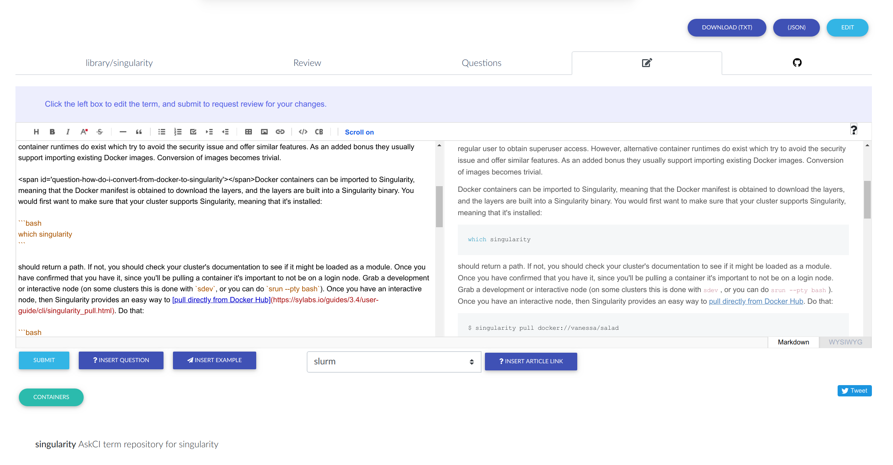Click the 'which singularity' code block in preview

point(653,240)
